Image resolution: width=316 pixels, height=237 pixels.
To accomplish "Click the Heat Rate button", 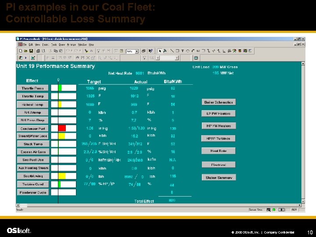I will tap(219, 151).
